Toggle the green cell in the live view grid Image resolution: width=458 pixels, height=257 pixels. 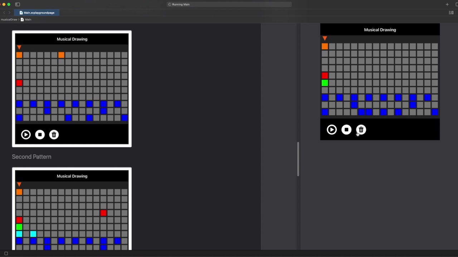pos(325,83)
